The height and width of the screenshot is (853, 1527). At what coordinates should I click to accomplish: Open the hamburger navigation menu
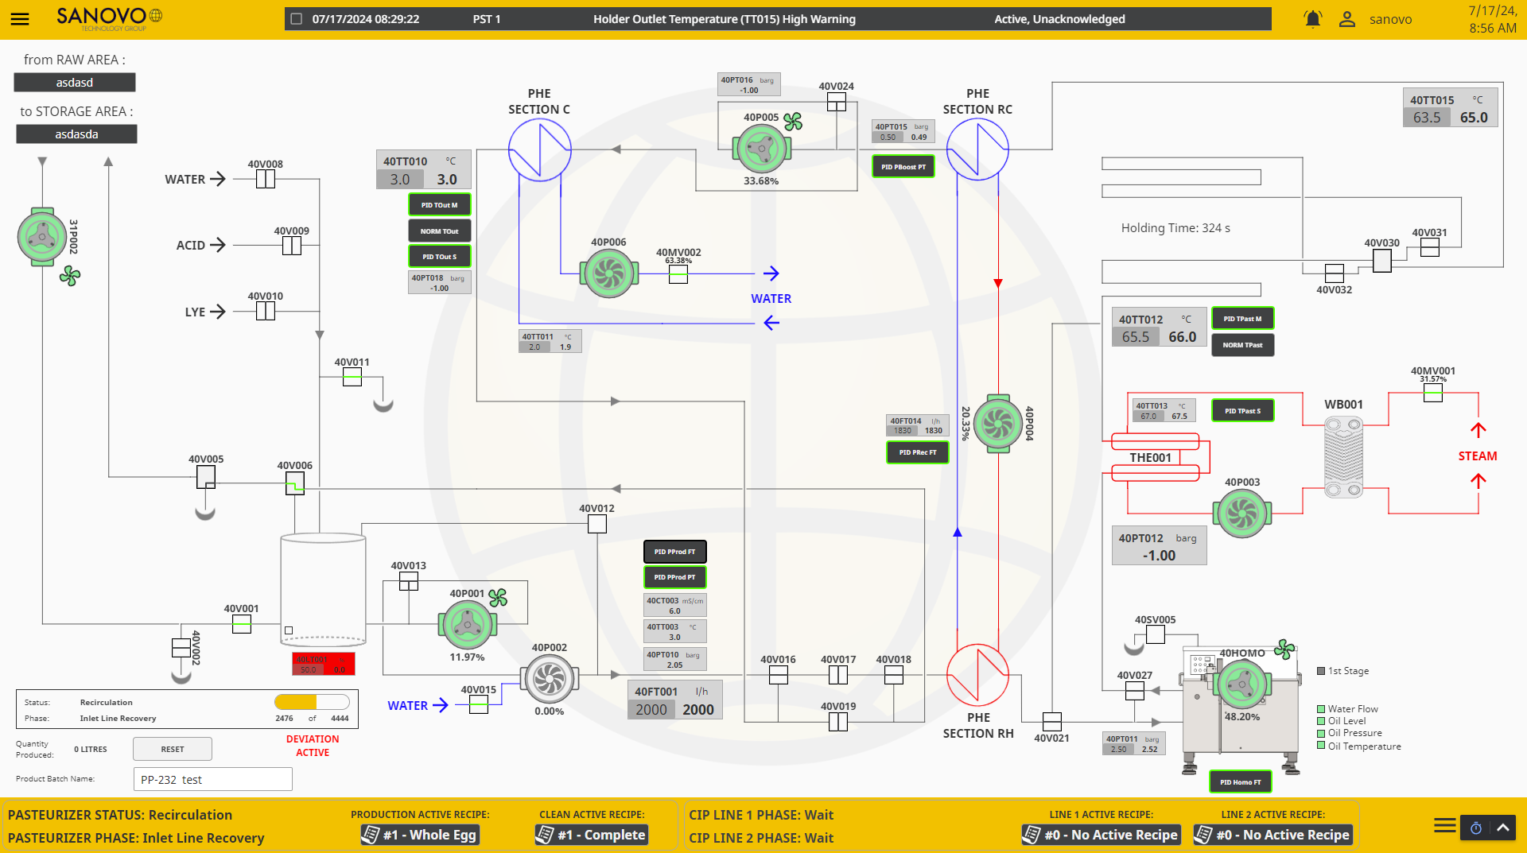(20, 19)
